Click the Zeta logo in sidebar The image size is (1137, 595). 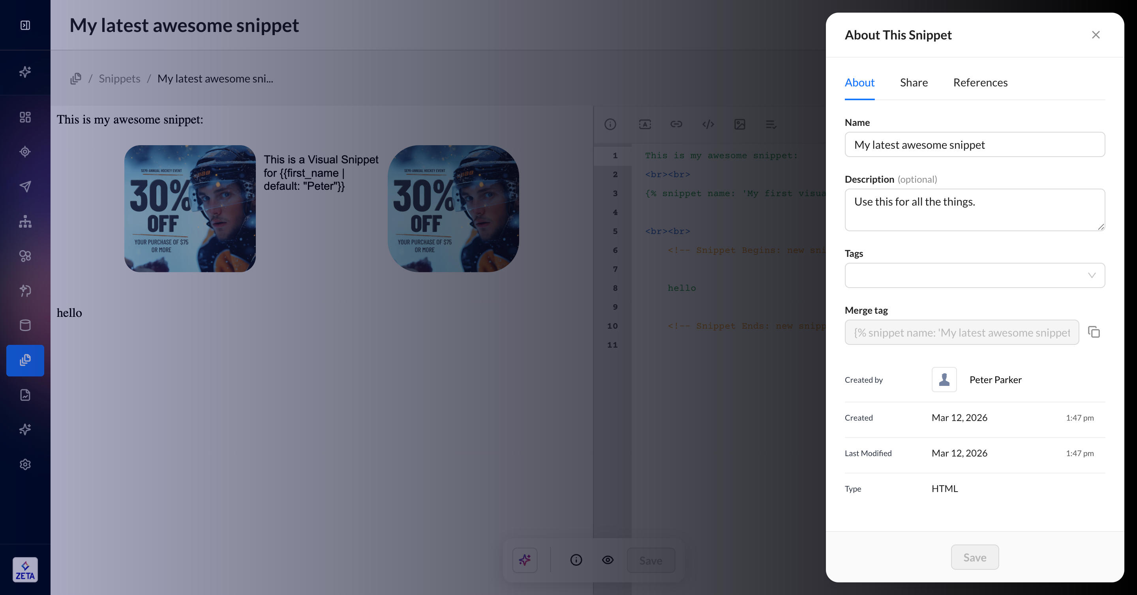click(25, 569)
